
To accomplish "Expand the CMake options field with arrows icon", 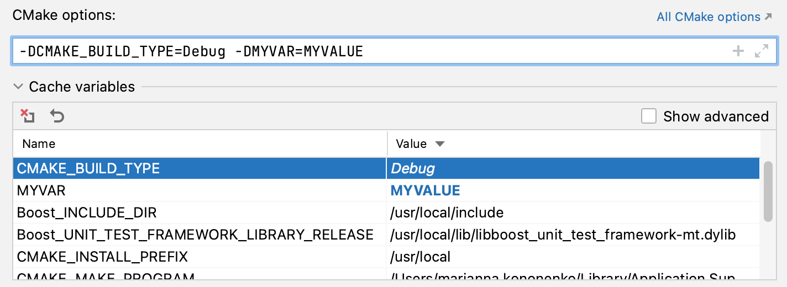I will pyautogui.click(x=762, y=52).
